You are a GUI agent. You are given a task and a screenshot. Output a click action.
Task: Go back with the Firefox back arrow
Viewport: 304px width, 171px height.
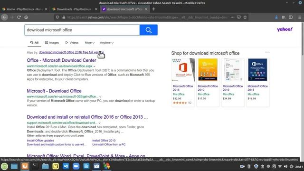(4, 17)
